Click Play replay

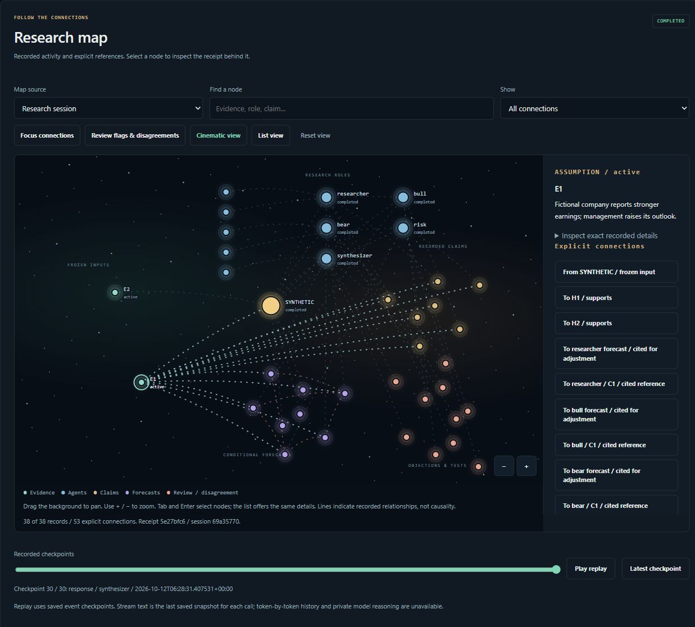click(590, 569)
